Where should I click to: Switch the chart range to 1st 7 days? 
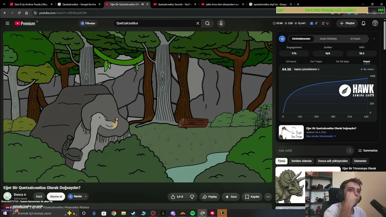316,61
